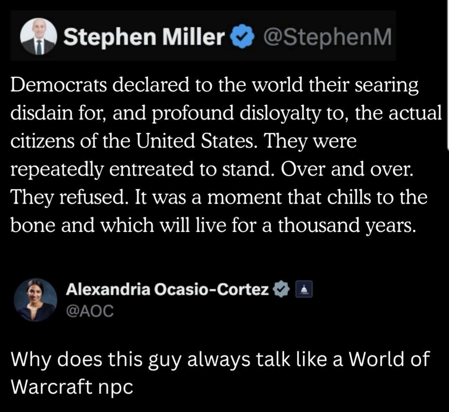Click the Alexandria Ocasio-Cortez display name
449x412 pixels.
[x=167, y=289]
